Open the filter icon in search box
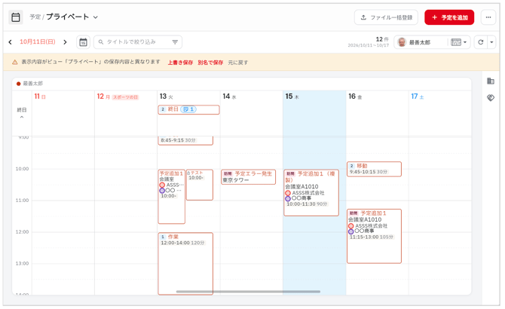 [175, 42]
